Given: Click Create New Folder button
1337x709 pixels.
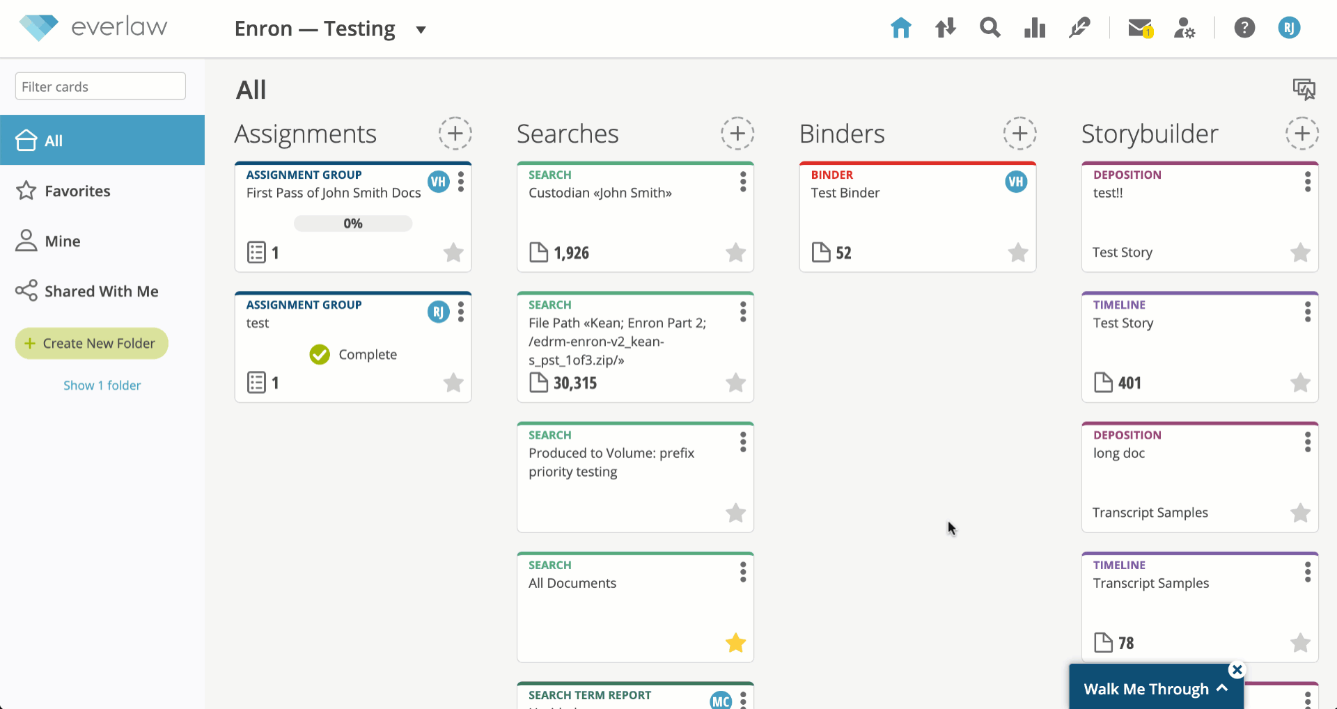Looking at the screenshot, I should 92,343.
